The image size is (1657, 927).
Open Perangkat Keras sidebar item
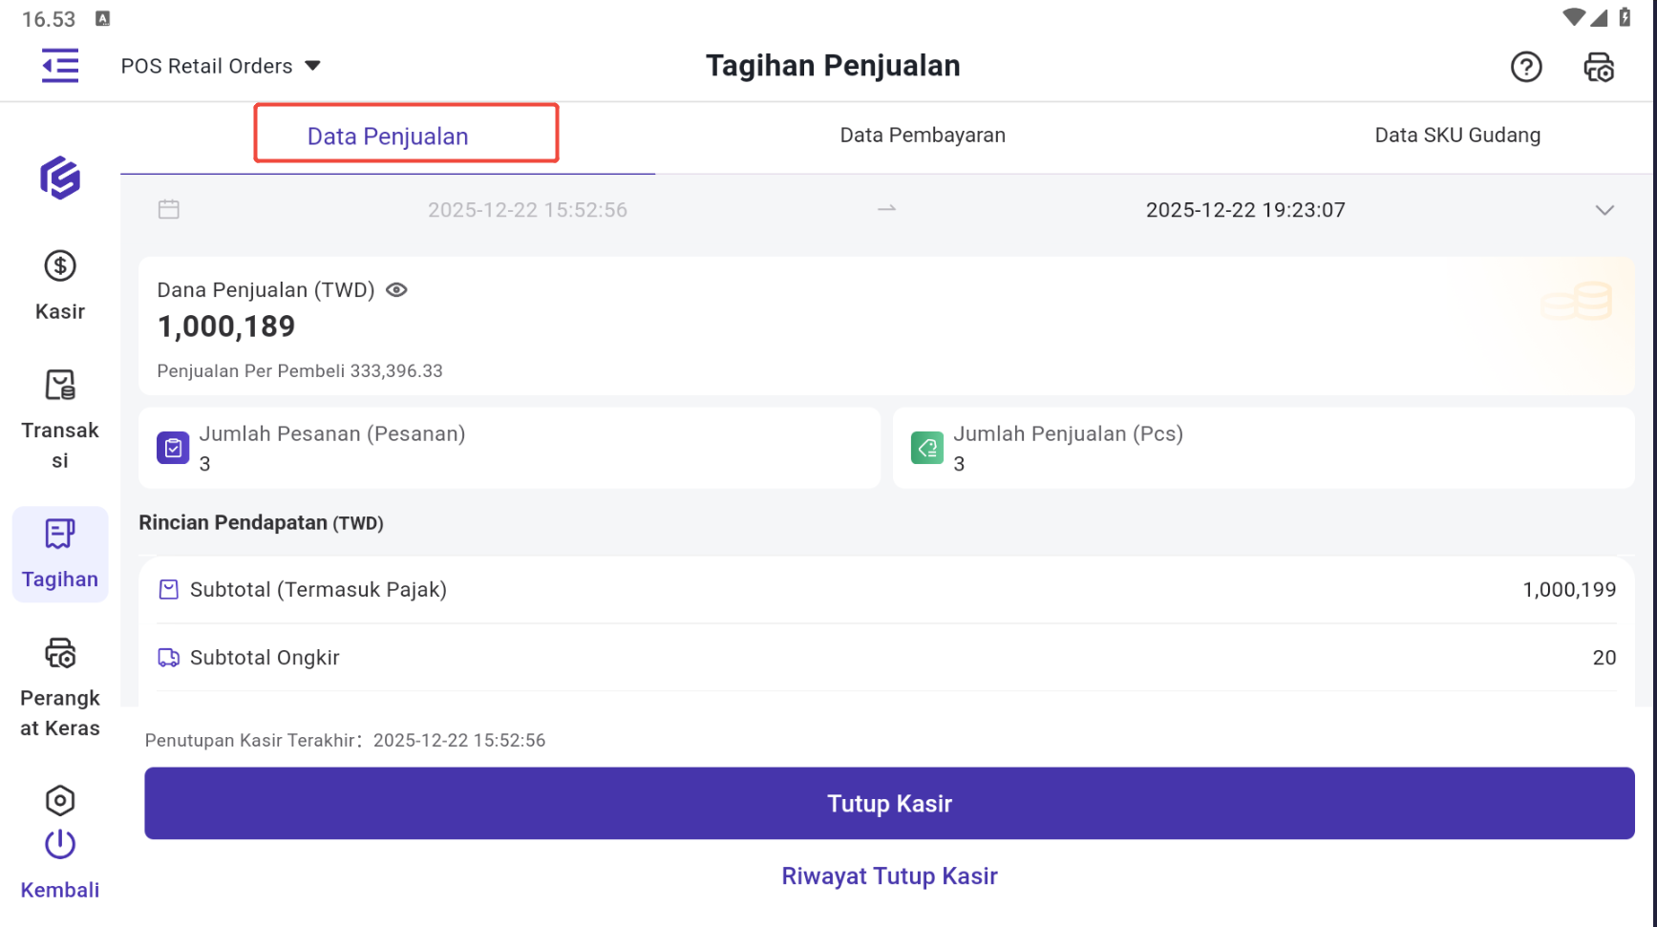click(x=60, y=686)
